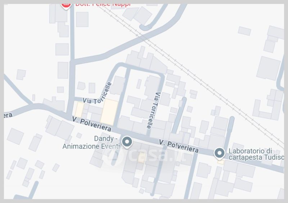Screen dimensions: 288x203
Task: Click the small yellow building below Laboratorio pin
Action: [221, 162]
